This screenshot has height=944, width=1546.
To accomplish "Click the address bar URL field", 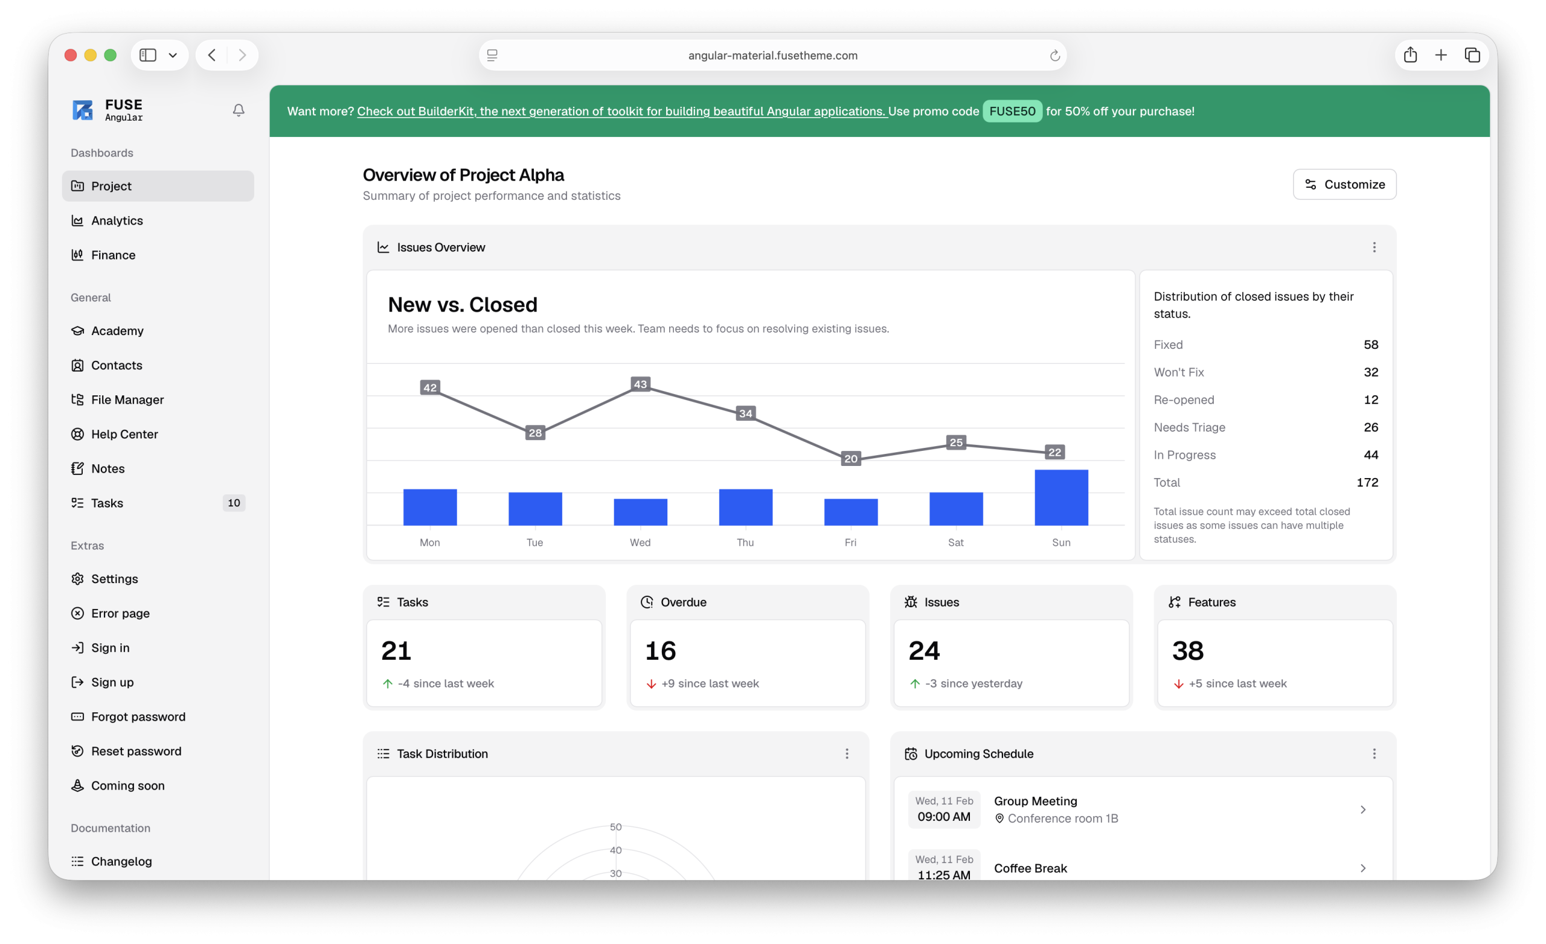I will coord(772,55).
